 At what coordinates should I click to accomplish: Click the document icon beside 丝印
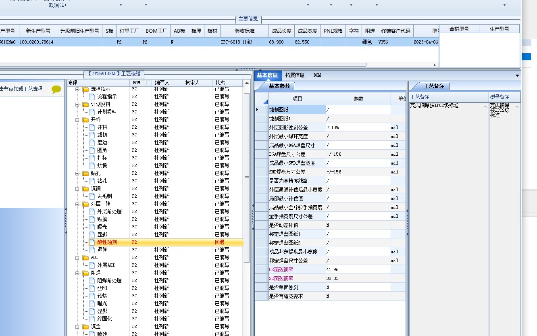coord(92,288)
